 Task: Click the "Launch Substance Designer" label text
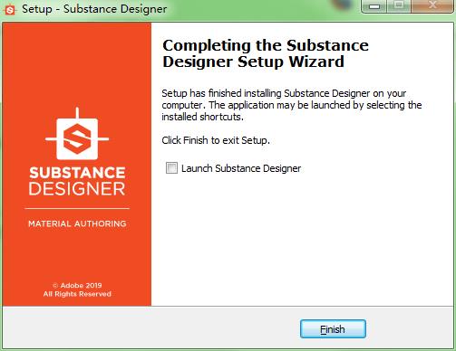[x=241, y=168]
